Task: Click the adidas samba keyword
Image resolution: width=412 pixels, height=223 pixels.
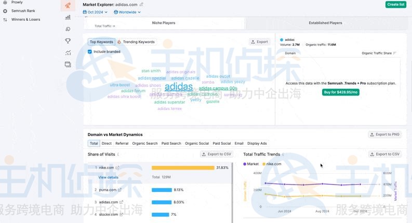Action: [x=166, y=94]
